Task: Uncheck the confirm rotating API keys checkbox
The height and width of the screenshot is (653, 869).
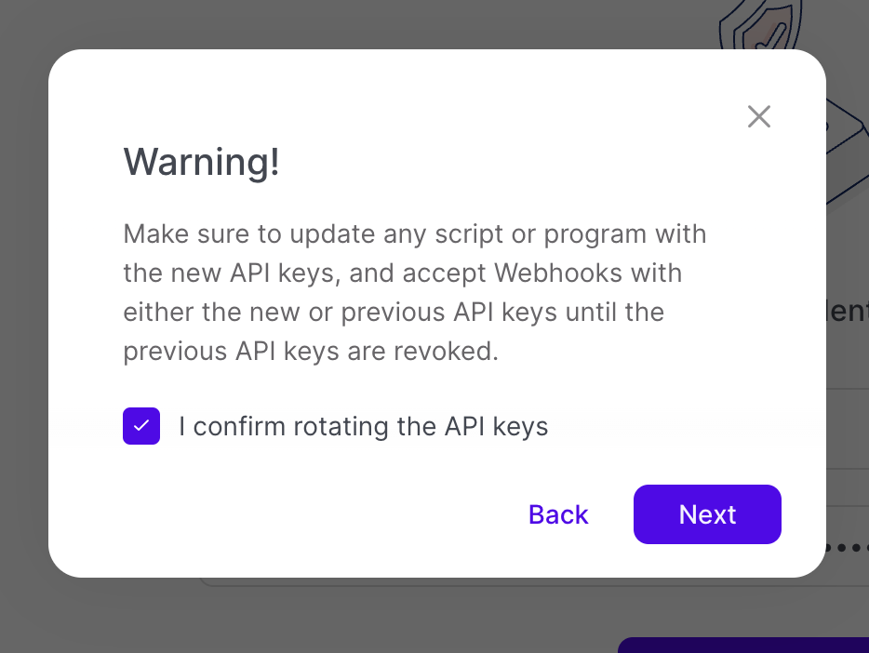Action: point(141,426)
